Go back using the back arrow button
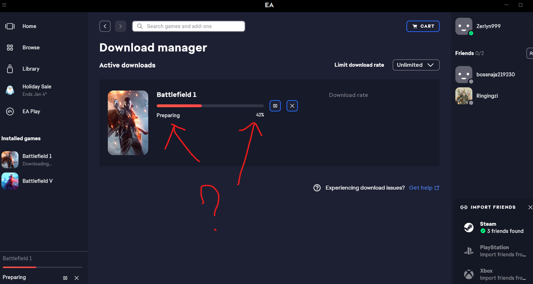Screen dimensions: 533x284 coord(105,26)
